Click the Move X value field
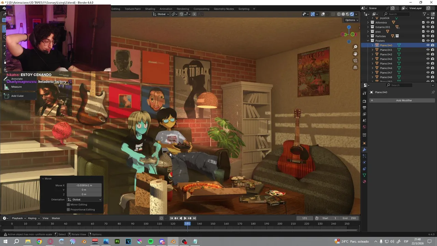Screen dimensions: 437x246 (x=84, y=186)
